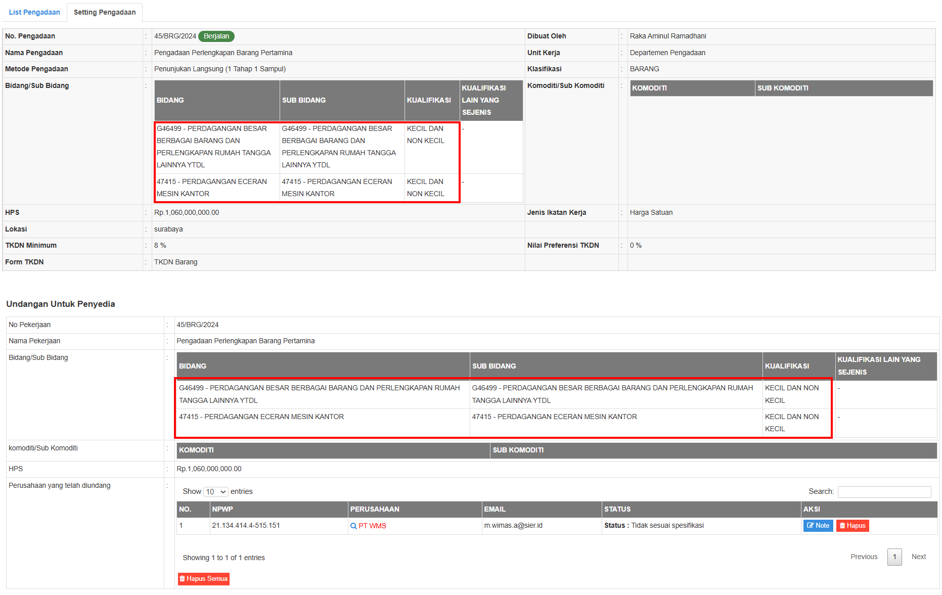The image size is (942, 595).
Task: Click the green Berjalan status badge
Action: click(216, 36)
